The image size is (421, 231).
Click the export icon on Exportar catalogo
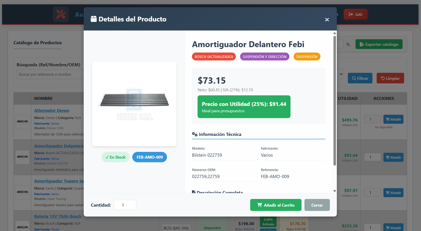[362, 44]
